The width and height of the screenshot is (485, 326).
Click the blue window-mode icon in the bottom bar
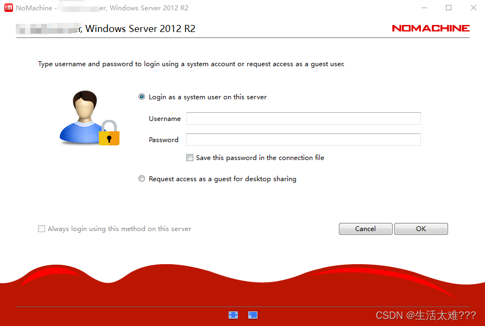tap(253, 315)
